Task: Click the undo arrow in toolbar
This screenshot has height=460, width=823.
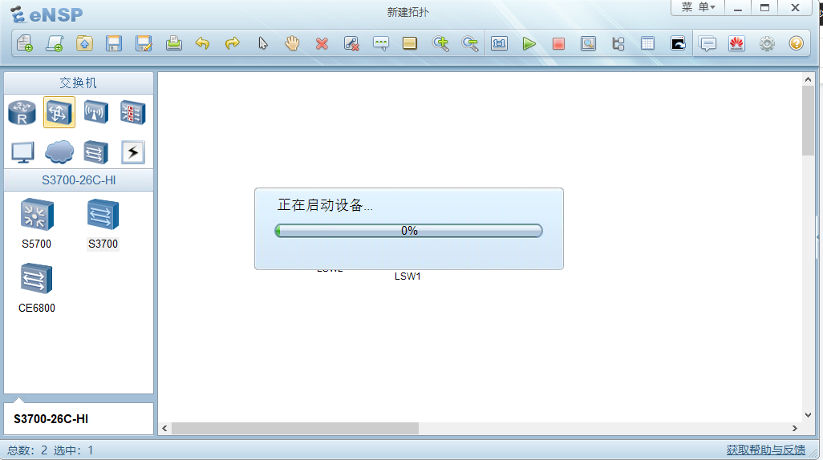Action: point(203,43)
